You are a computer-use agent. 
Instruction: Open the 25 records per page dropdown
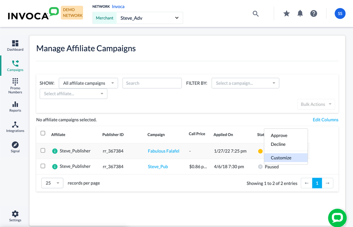click(52, 183)
